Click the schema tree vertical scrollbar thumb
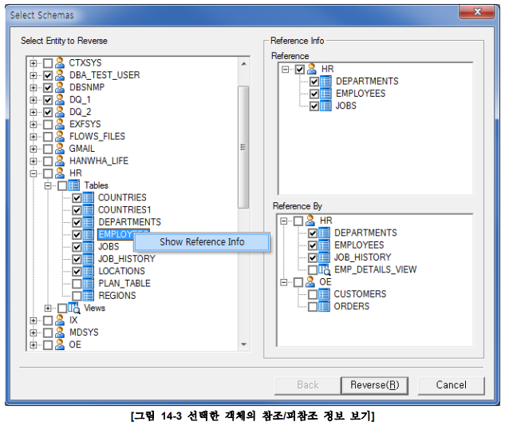 click(x=243, y=146)
